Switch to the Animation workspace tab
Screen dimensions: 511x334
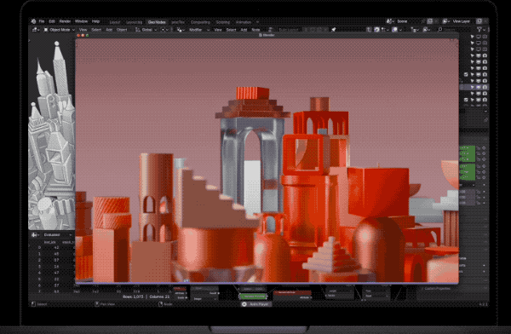click(244, 22)
